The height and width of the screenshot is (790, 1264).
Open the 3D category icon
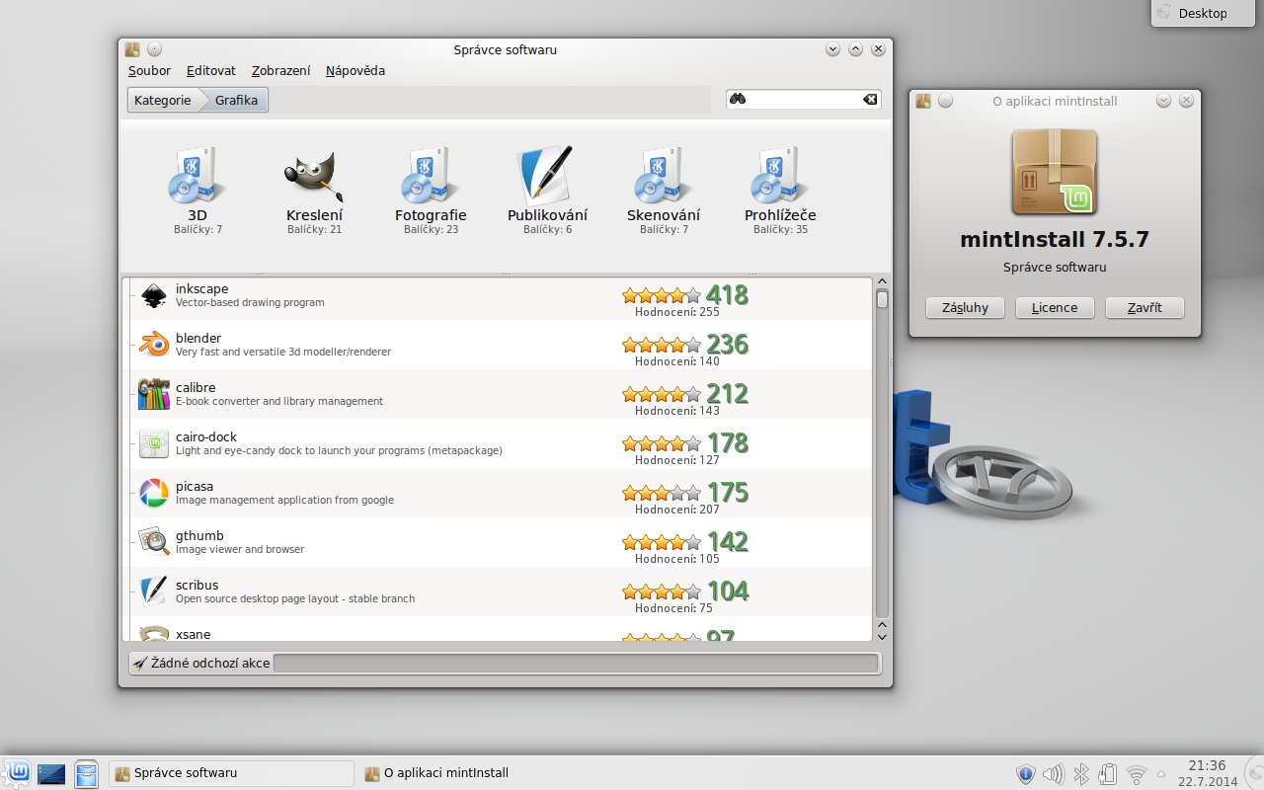point(197,176)
